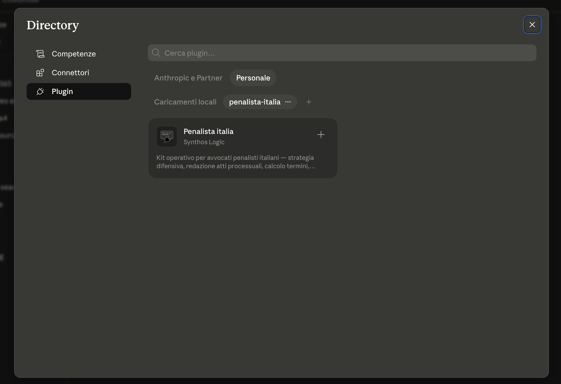561x384 pixels.
Task: Open the Competenze section
Action: pos(79,54)
